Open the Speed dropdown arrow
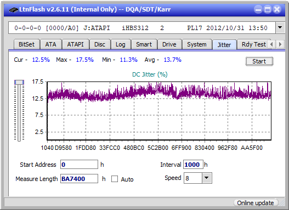 tap(207, 178)
